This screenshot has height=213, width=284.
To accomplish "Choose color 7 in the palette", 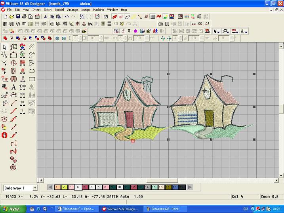I will (99, 187).
